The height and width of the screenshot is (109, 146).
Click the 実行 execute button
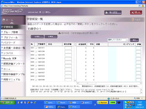tap(134, 40)
